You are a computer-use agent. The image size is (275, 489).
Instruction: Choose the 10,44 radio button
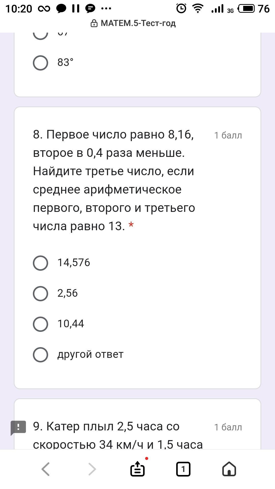pos(40,324)
